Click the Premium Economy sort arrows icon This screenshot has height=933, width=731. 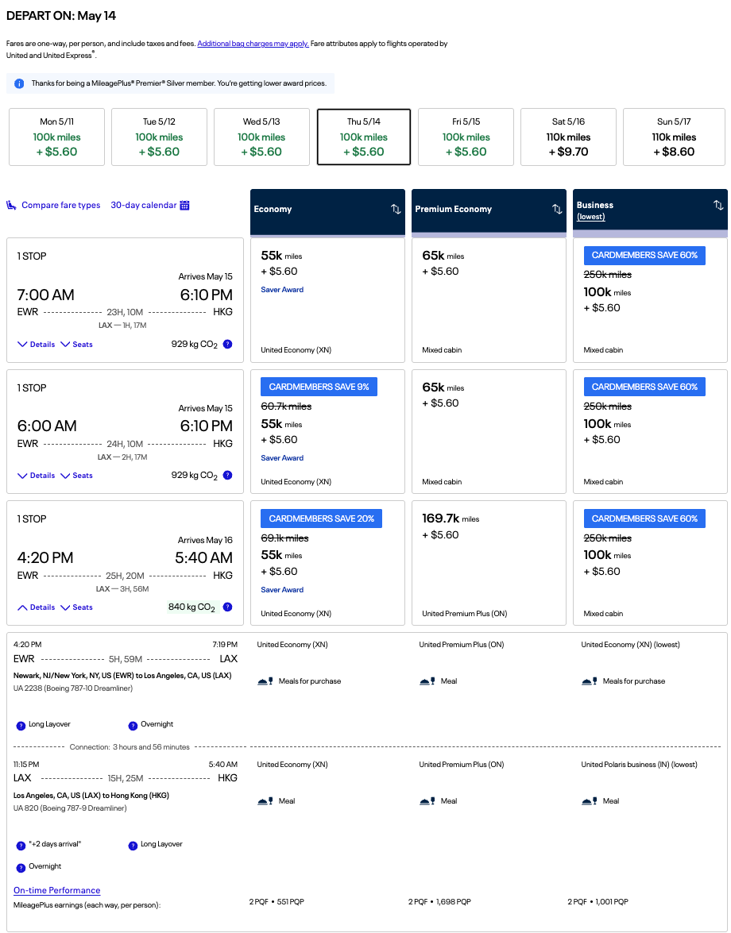[x=557, y=209]
